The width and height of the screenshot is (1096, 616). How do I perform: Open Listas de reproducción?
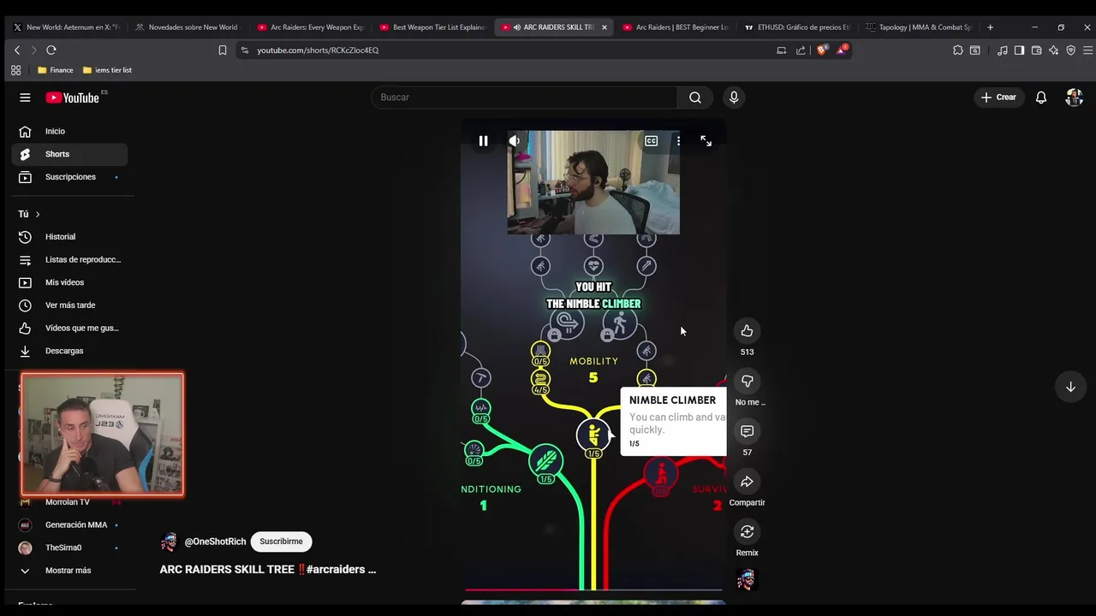click(69, 259)
